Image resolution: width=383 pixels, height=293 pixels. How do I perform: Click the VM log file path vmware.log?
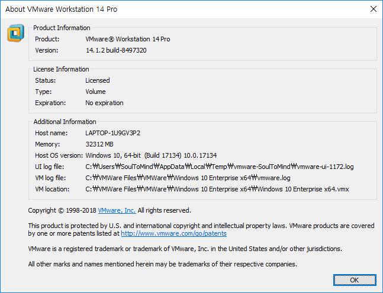188,178
